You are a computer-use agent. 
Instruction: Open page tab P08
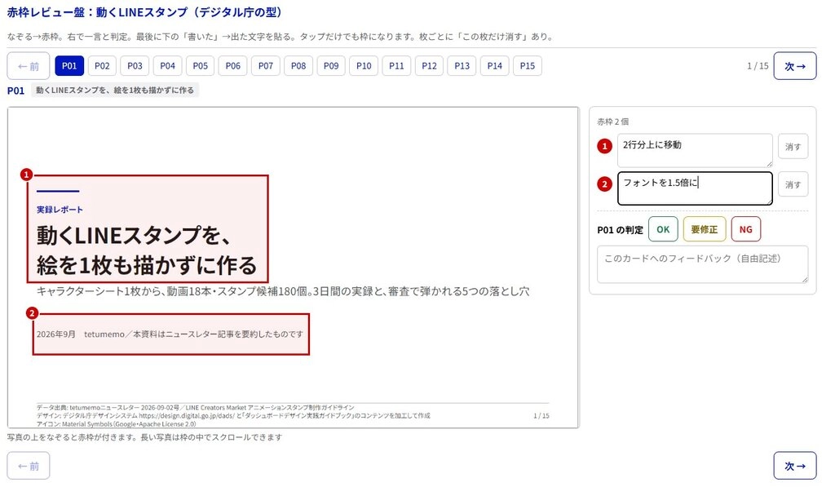click(x=298, y=66)
